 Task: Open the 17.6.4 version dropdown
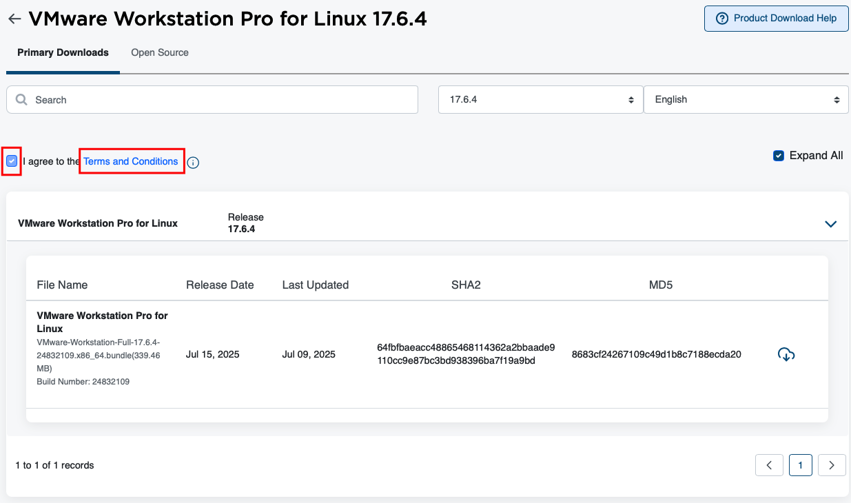[x=540, y=100]
